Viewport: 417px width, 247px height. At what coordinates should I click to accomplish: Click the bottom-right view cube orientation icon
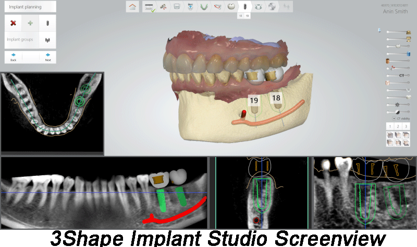pos(406,142)
